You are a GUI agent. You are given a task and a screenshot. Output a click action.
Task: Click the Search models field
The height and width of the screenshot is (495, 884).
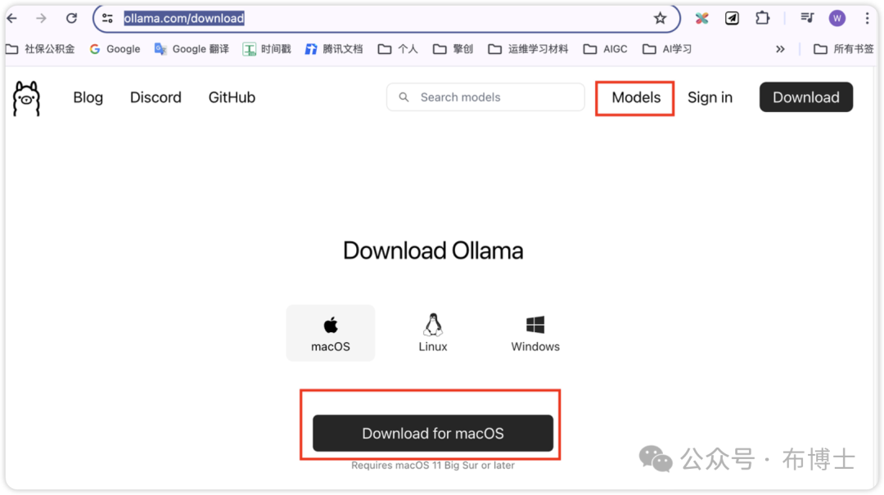(485, 97)
